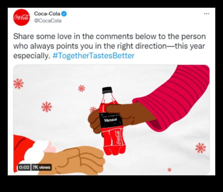The width and height of the screenshot is (223, 192).
Task: Click the bottle's black cap
Action: (107, 90)
